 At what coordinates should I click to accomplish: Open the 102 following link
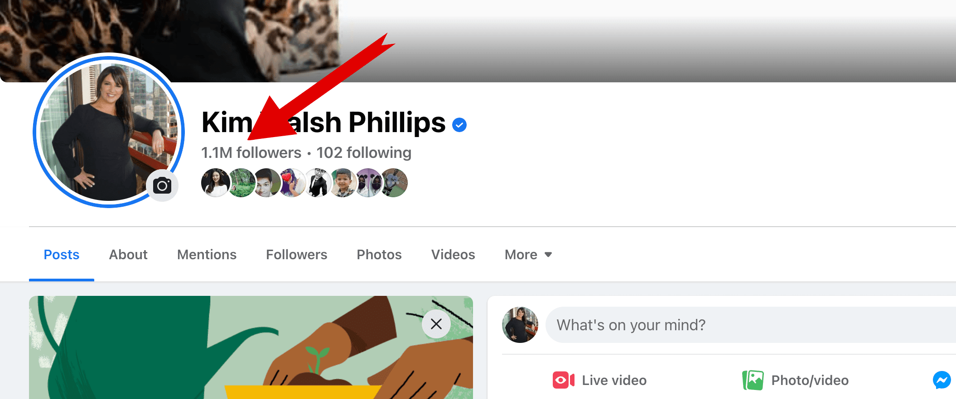point(364,153)
